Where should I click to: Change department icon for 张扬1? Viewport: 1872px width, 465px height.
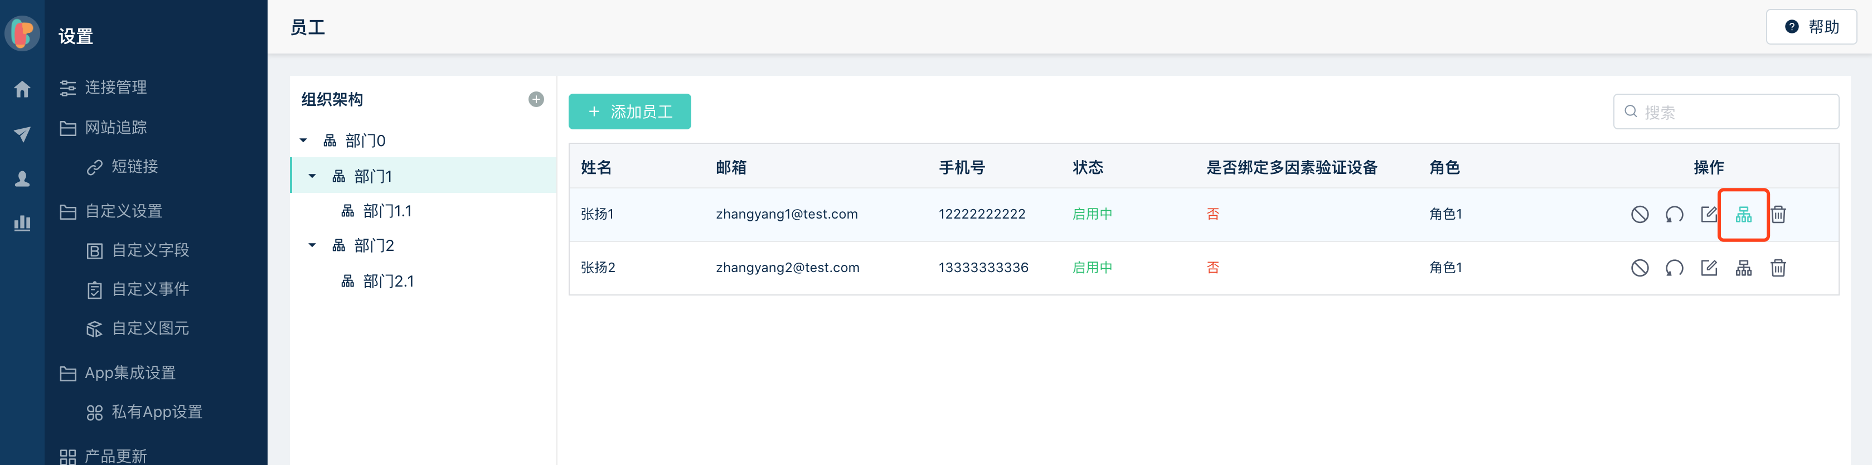(1743, 214)
